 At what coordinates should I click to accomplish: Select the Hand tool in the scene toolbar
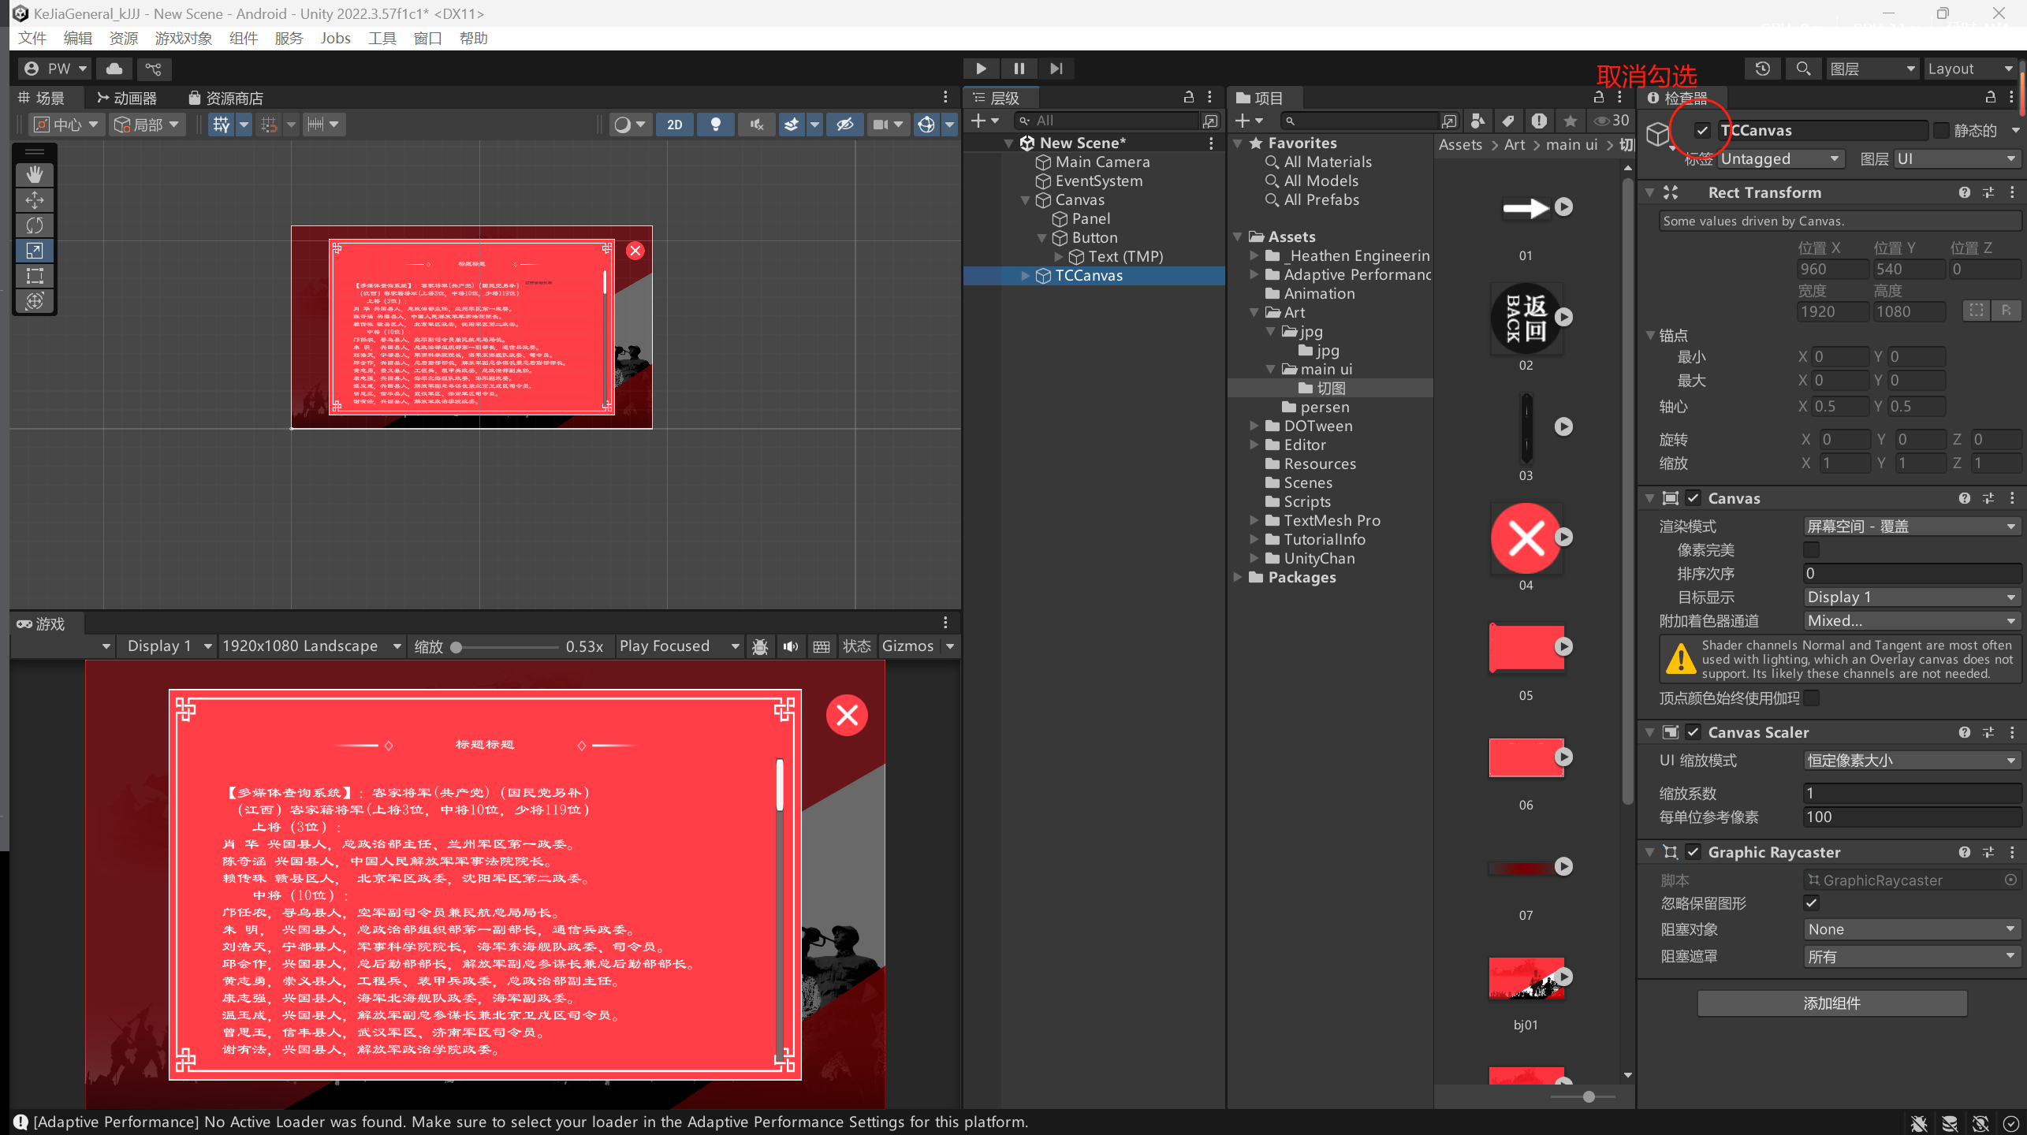point(35,174)
